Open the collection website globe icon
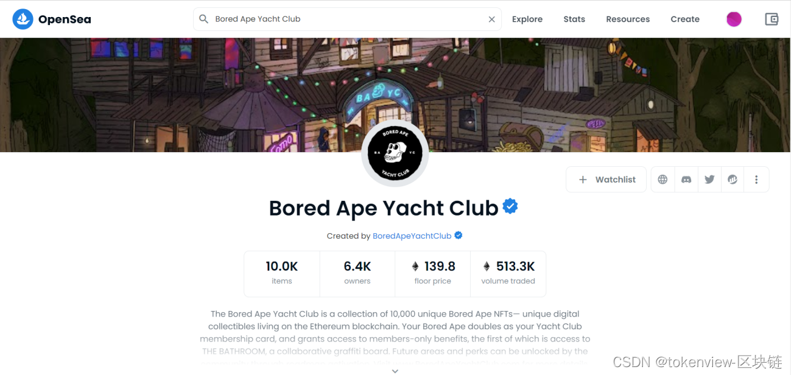The image size is (791, 375). click(x=663, y=180)
